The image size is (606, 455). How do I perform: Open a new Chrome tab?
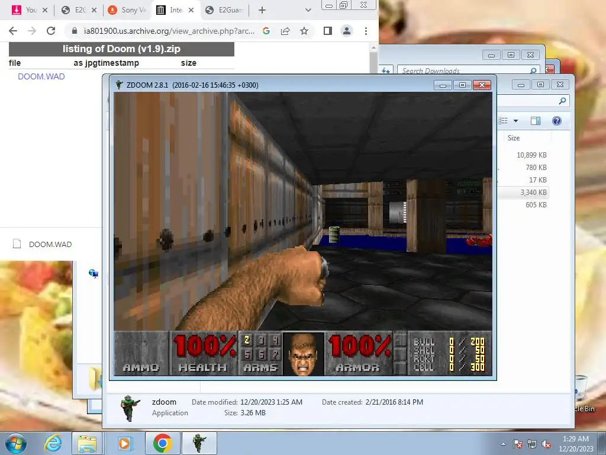pyautogui.click(x=262, y=11)
